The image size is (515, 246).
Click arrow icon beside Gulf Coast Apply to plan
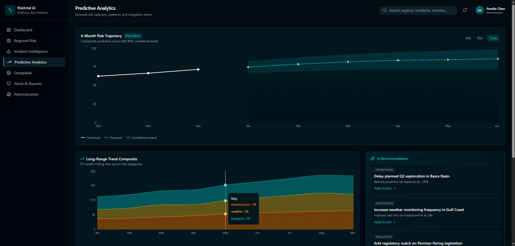point(394,222)
